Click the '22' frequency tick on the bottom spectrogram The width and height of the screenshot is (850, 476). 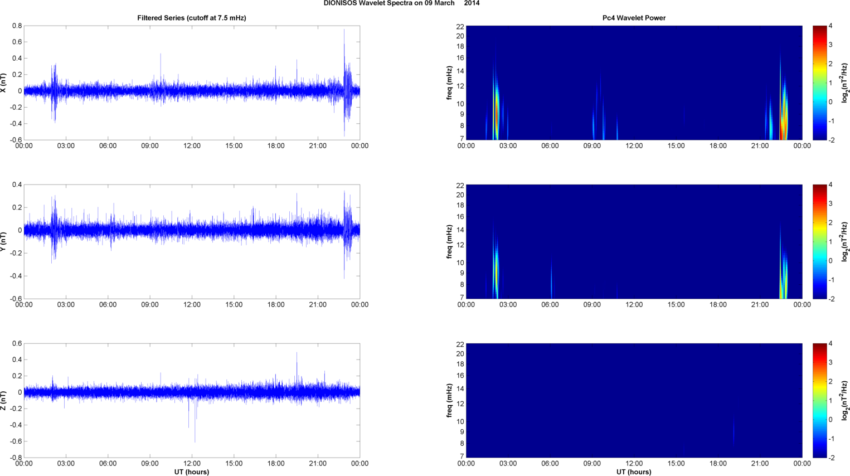(x=460, y=344)
